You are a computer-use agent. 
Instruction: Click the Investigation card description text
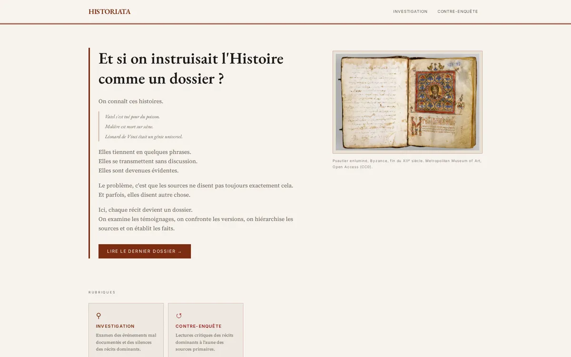click(x=126, y=342)
